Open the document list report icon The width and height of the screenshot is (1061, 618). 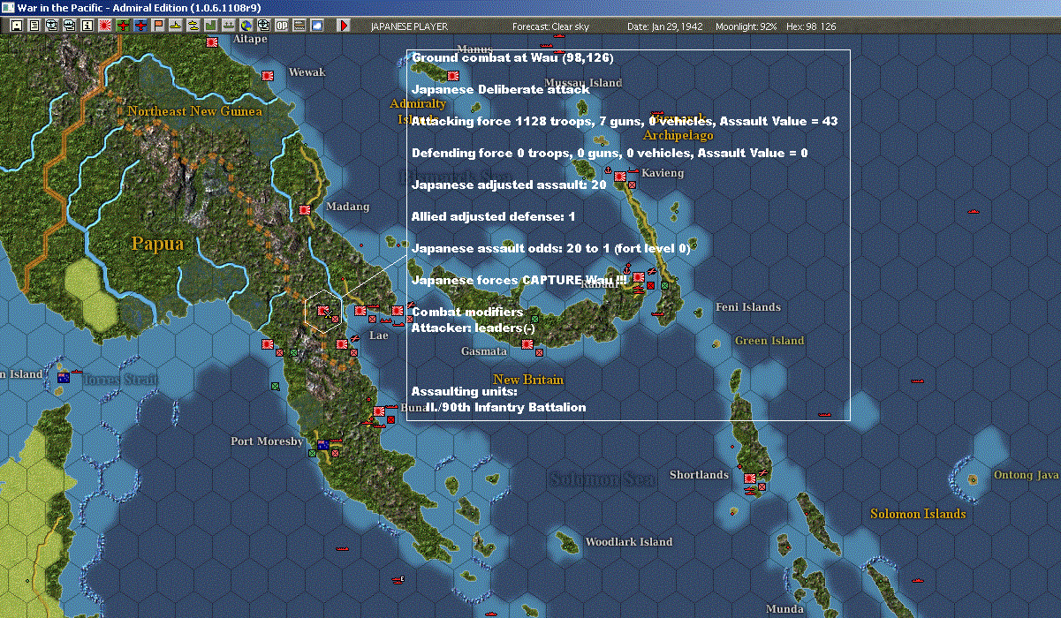tap(34, 26)
